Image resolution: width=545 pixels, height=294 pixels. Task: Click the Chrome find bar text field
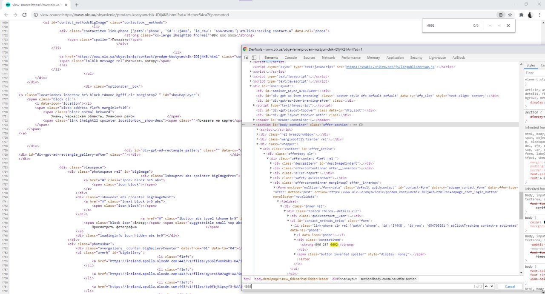[x=447, y=26]
